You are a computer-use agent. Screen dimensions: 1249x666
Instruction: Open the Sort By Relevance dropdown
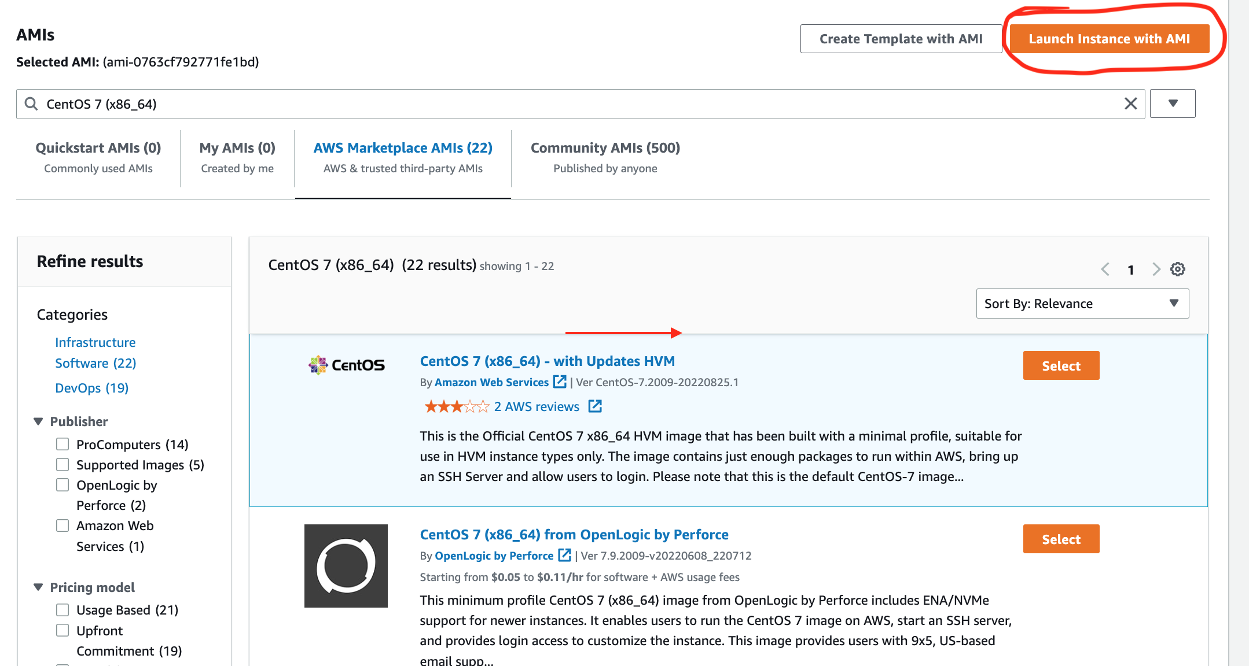click(1082, 304)
